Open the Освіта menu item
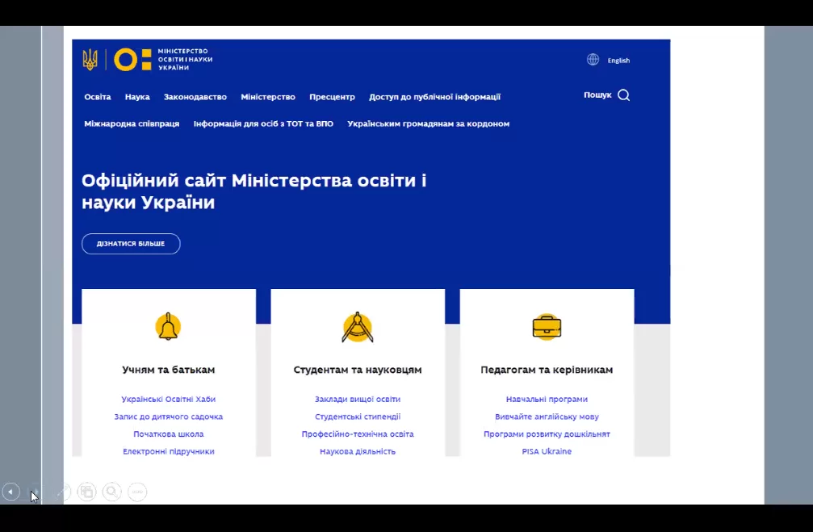 tap(98, 97)
